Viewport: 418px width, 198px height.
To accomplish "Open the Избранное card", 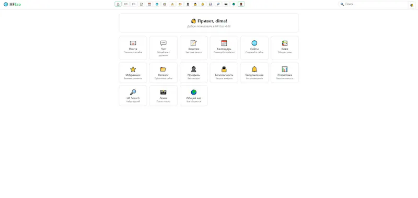I will click(133, 73).
